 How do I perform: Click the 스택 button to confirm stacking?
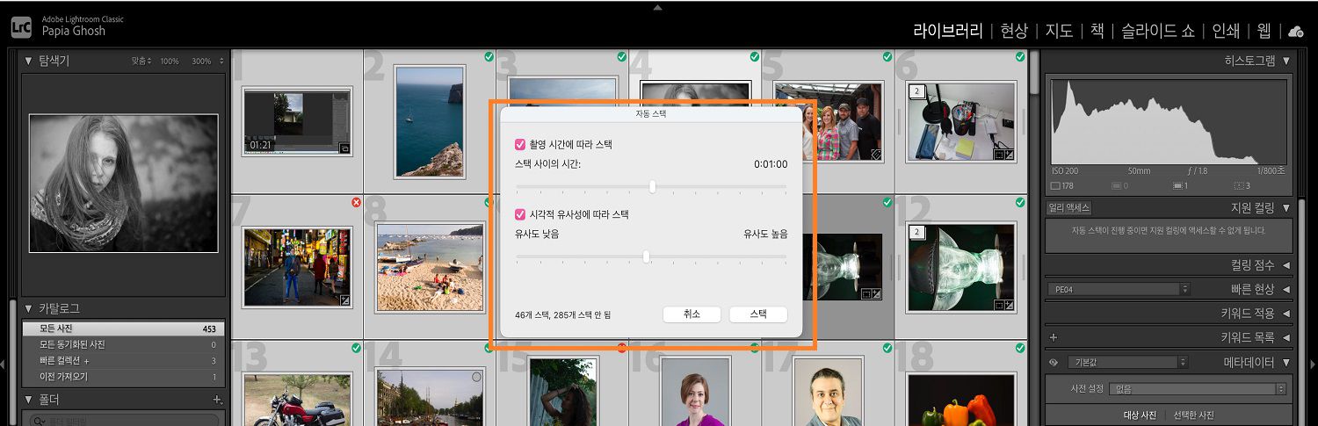(x=757, y=314)
